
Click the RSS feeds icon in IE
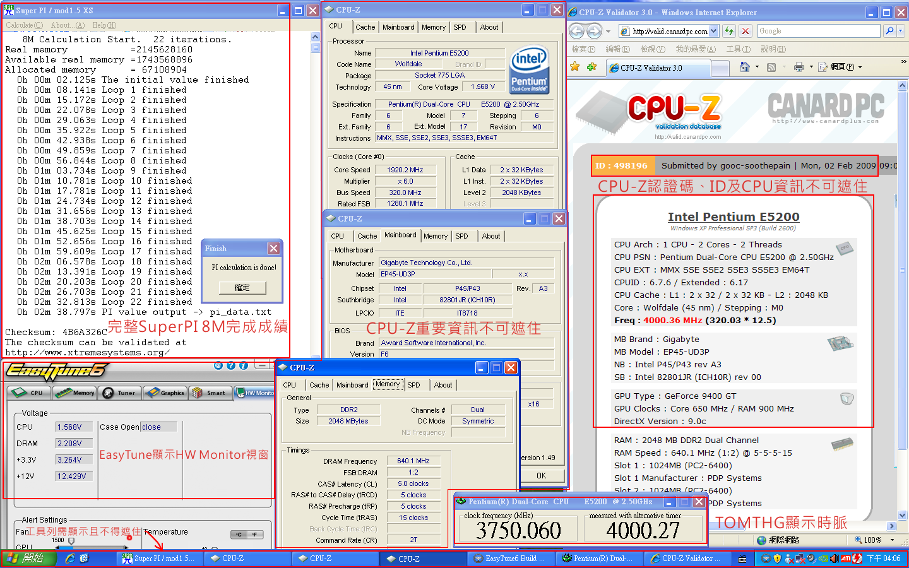(771, 67)
